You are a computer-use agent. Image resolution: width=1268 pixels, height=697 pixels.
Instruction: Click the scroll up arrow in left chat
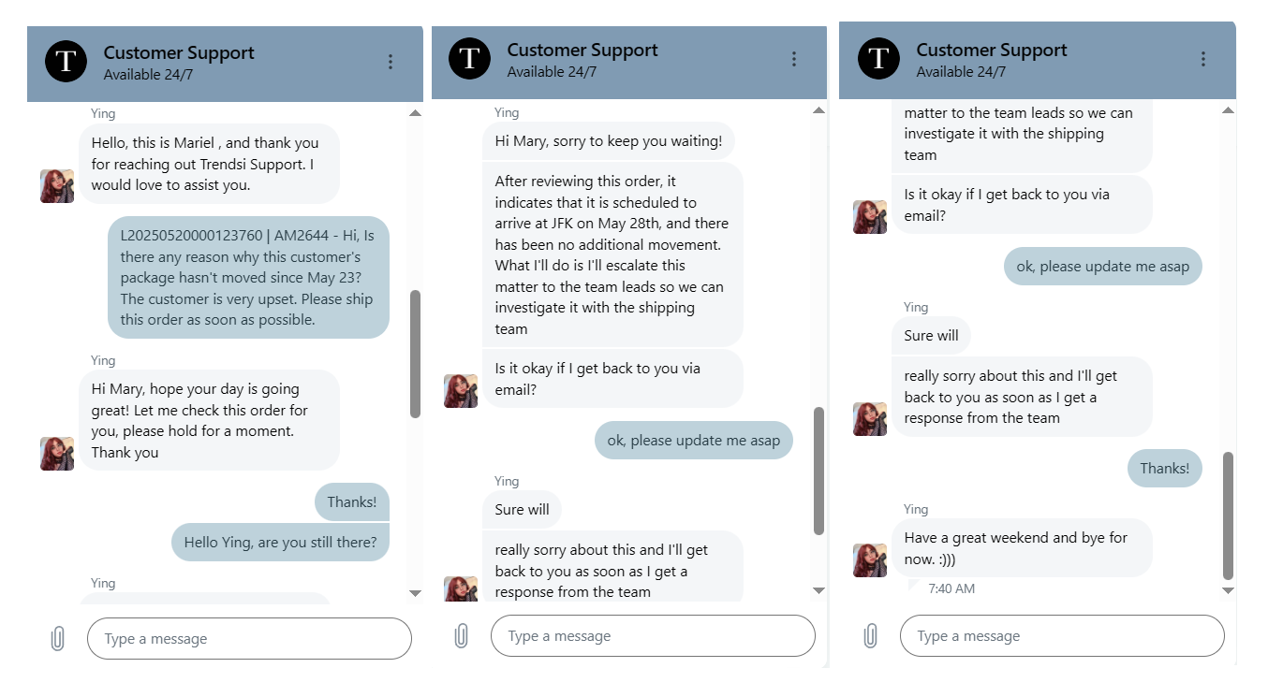click(416, 113)
